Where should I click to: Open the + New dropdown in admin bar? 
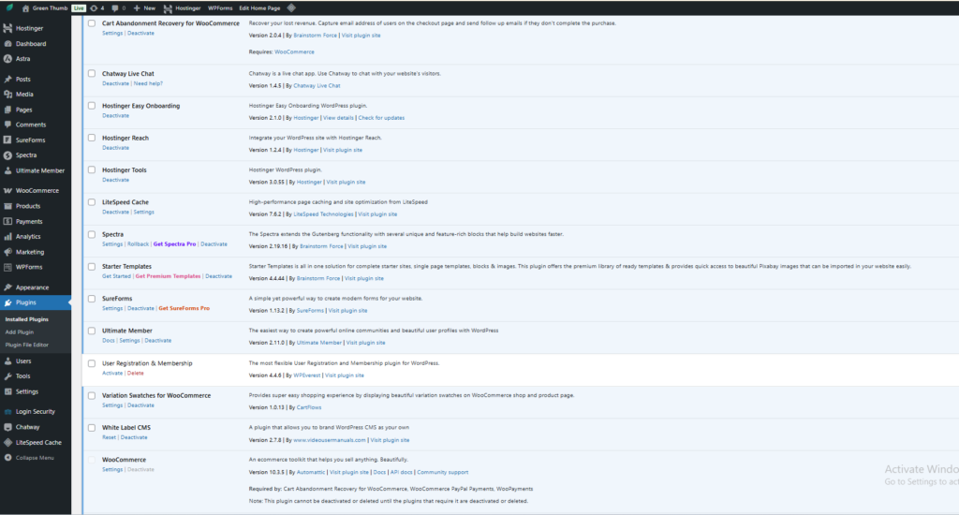(145, 7)
